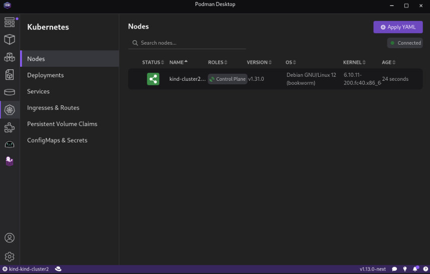The image size is (430, 274).
Task: Click the Apply YAML button
Action: [398, 27]
